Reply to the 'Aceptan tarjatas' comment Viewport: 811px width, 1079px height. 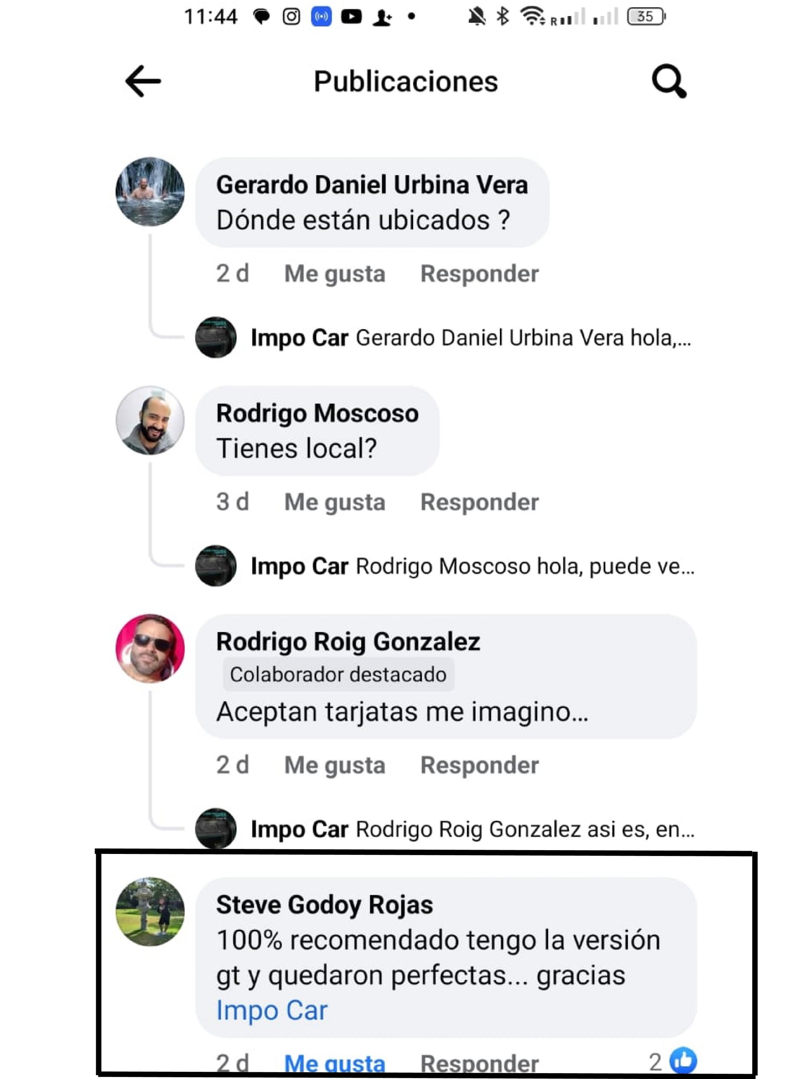pos(480,765)
